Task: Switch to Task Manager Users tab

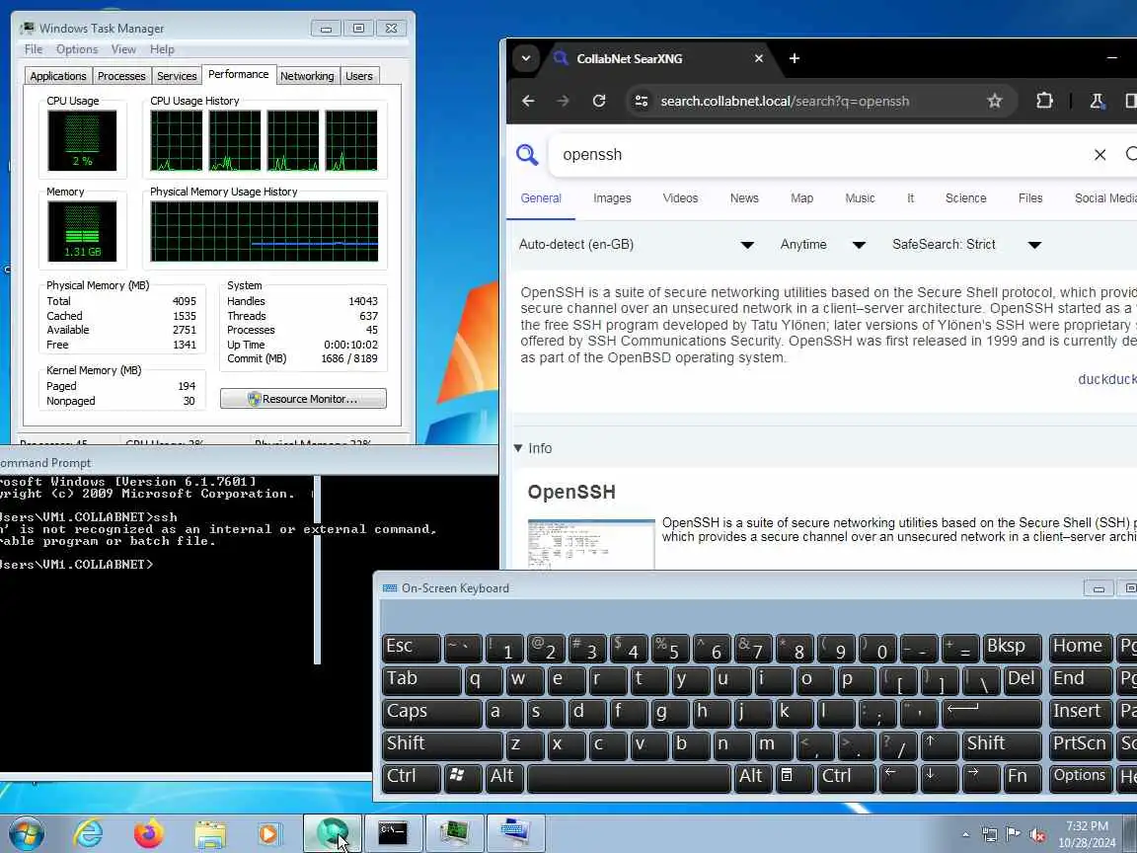Action: coord(359,76)
